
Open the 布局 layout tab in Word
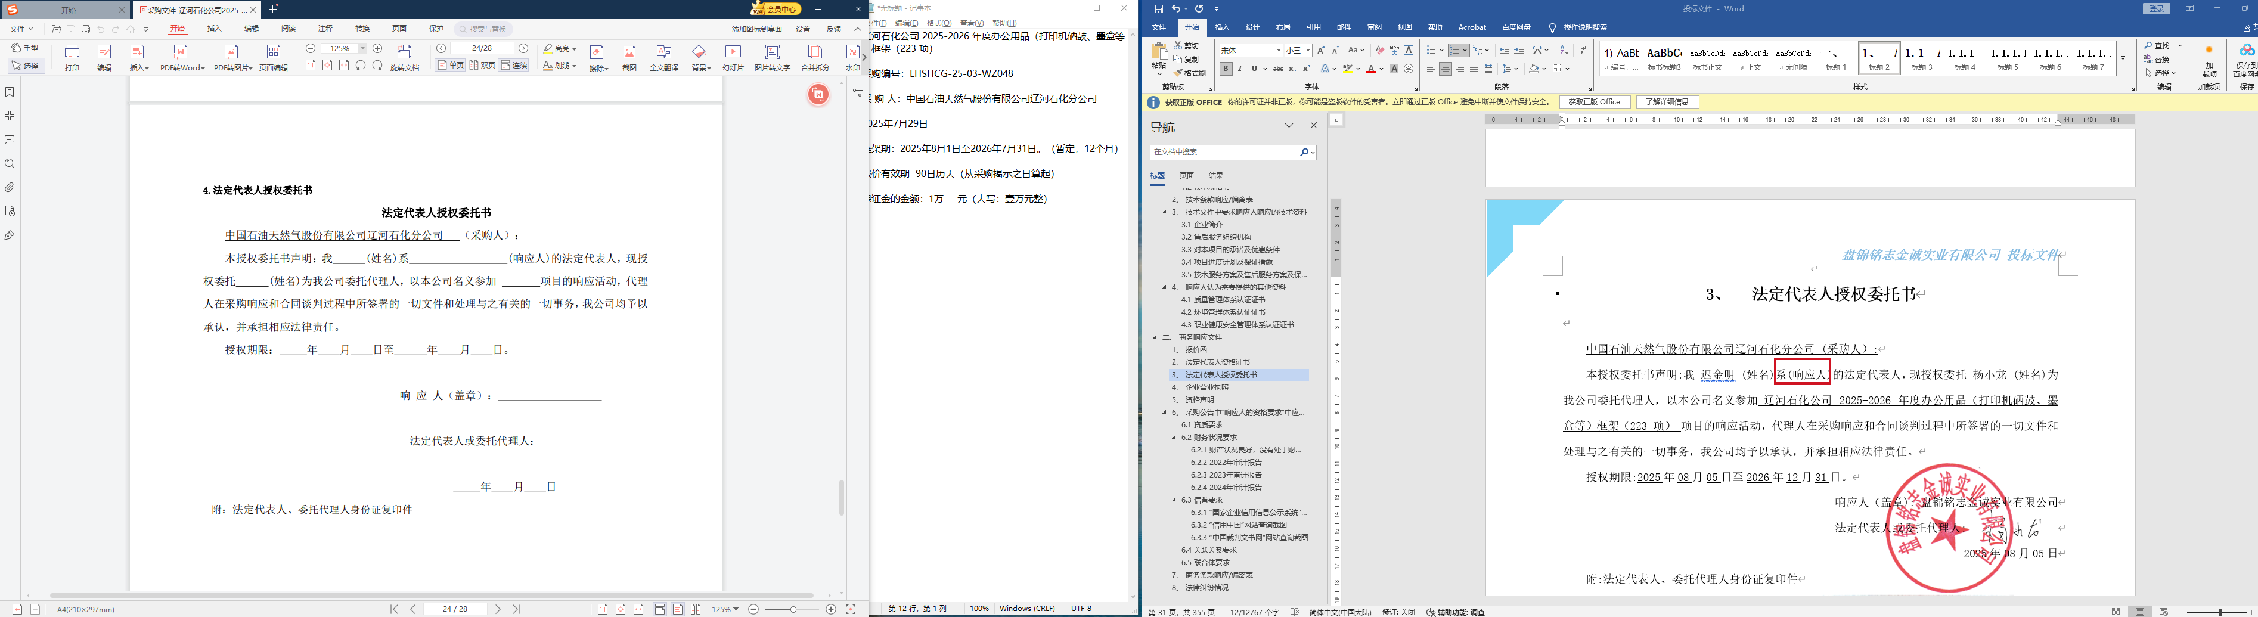coord(1283,28)
